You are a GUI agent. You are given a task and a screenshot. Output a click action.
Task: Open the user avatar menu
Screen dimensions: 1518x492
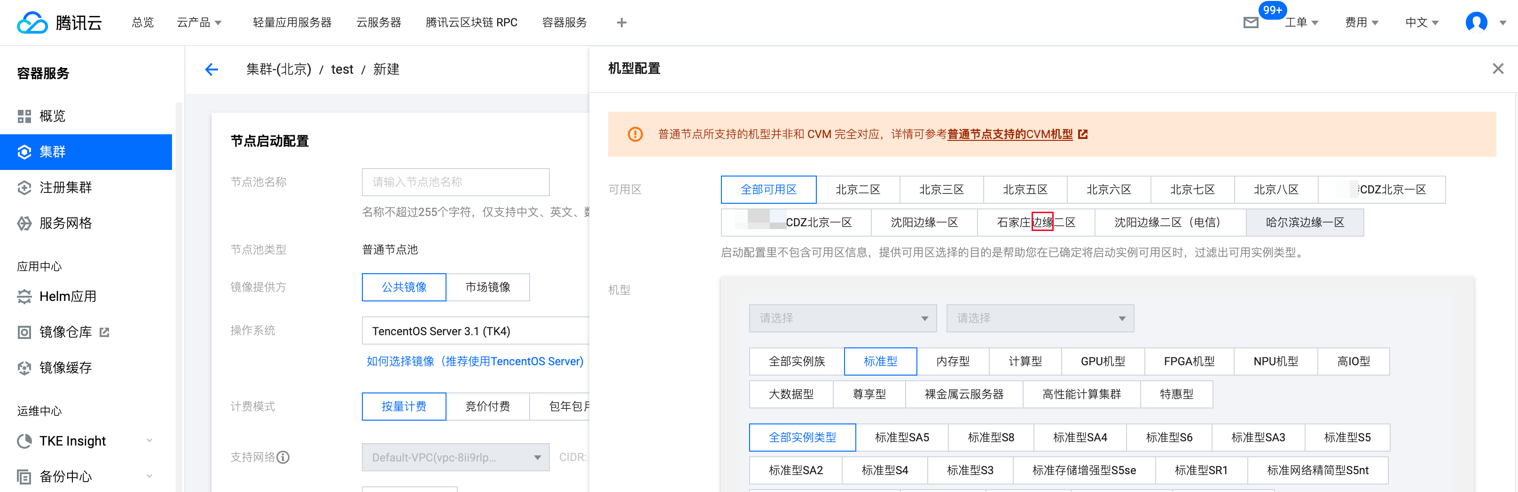[x=1476, y=23]
